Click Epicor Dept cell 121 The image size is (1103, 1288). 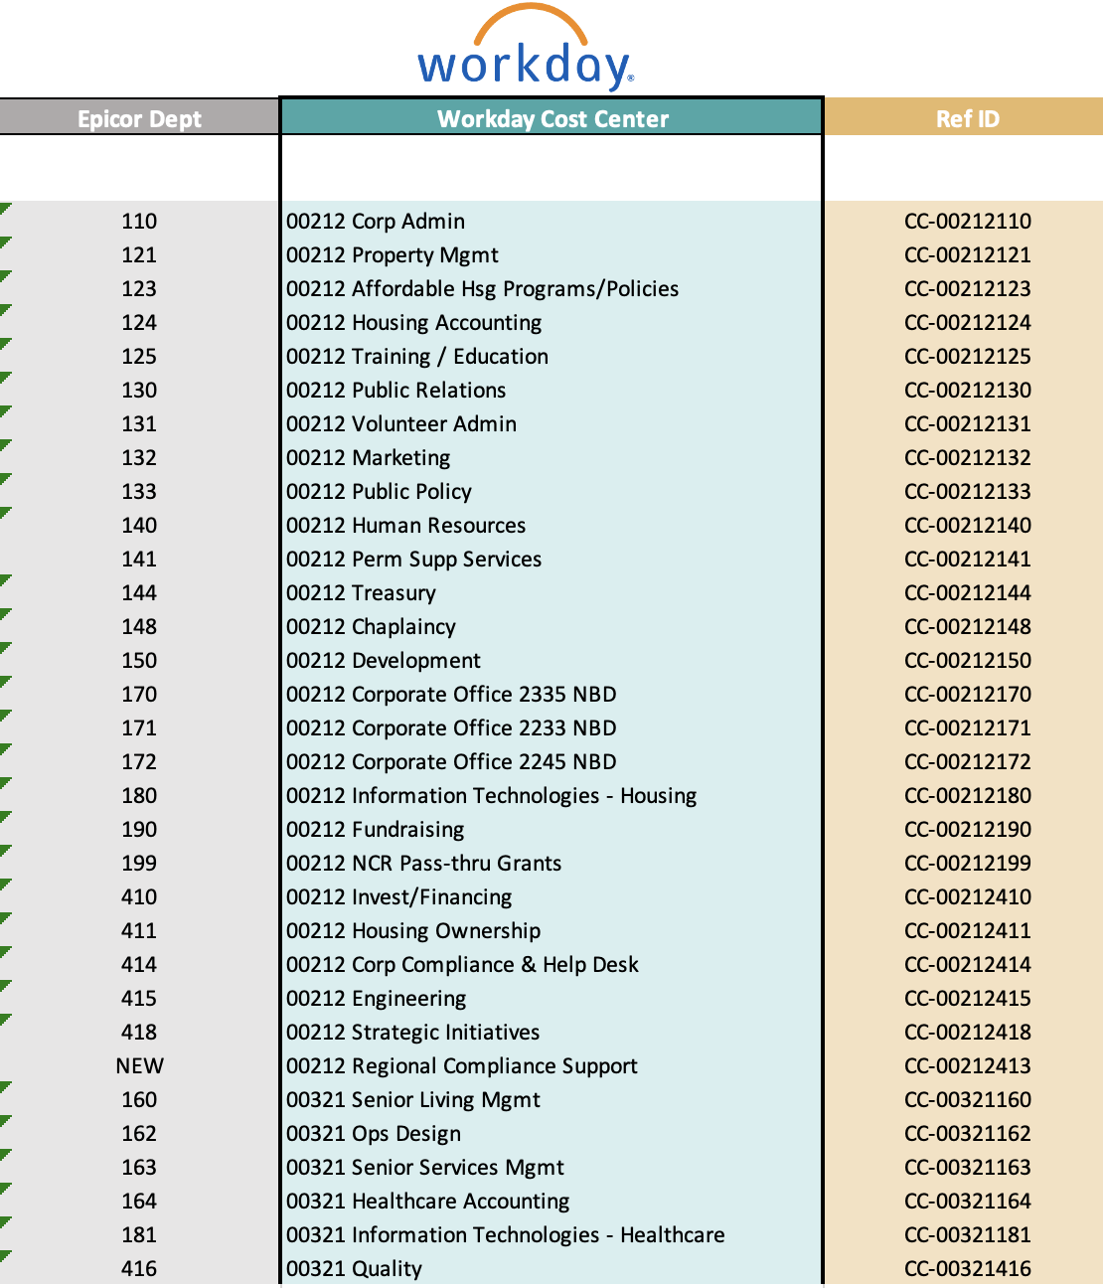pos(139,254)
